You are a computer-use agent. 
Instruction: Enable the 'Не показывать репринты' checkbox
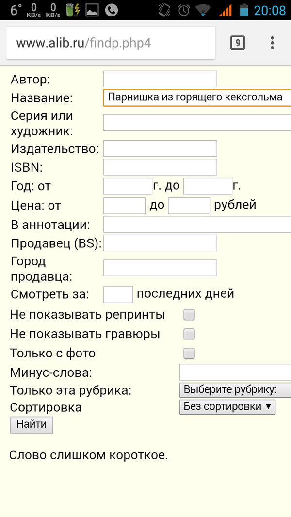coord(189,315)
